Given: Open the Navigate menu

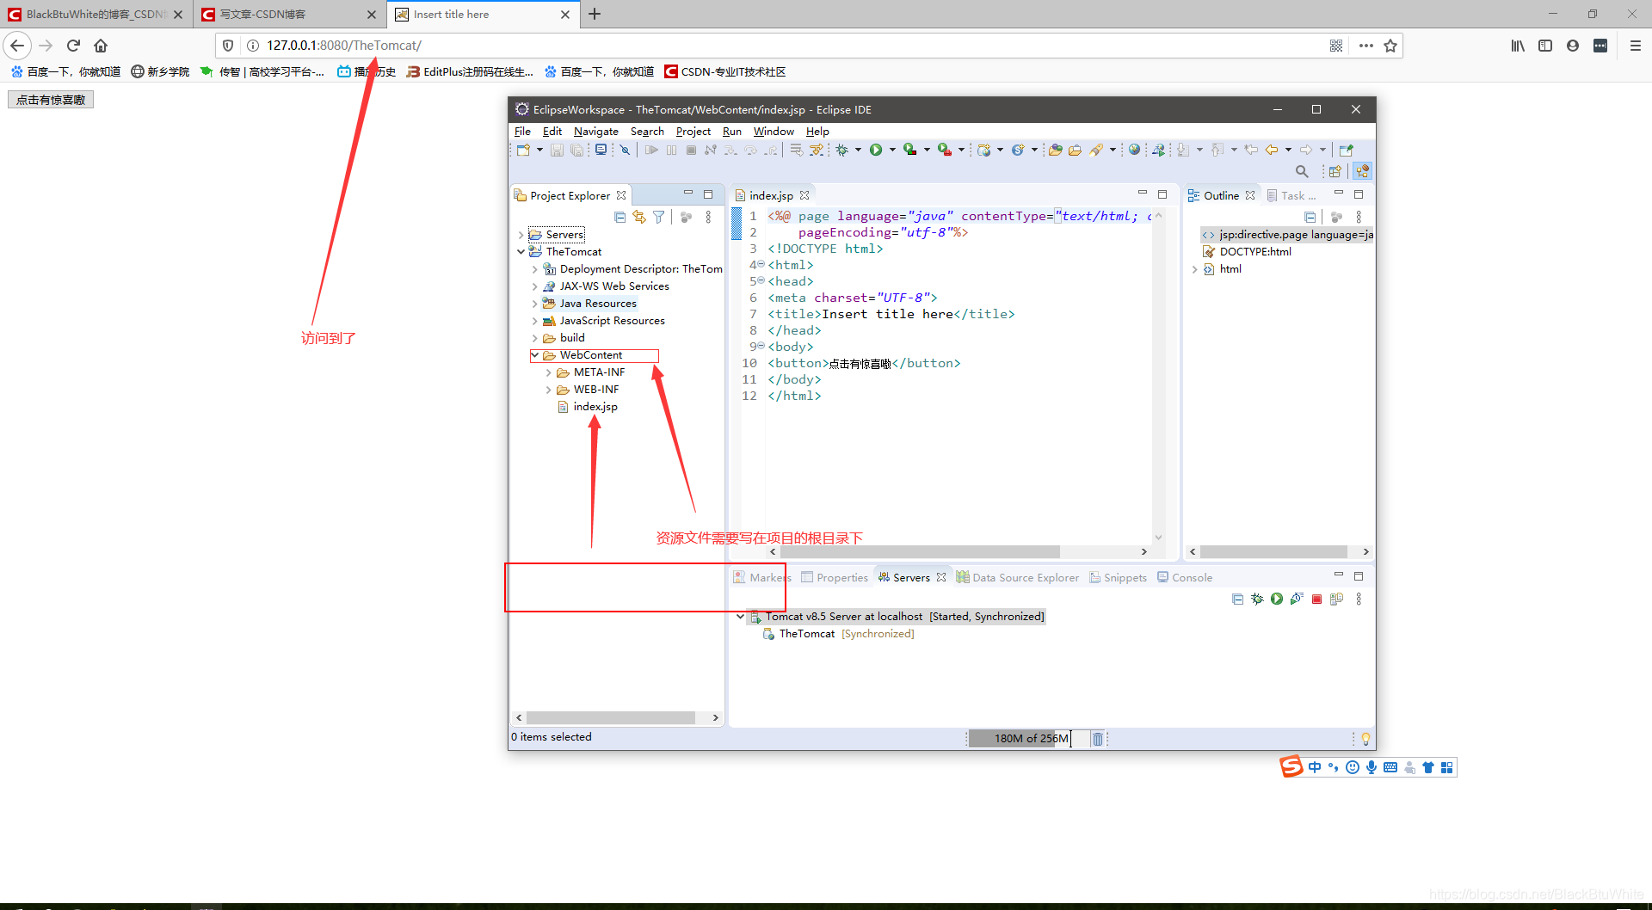Looking at the screenshot, I should coord(596,132).
